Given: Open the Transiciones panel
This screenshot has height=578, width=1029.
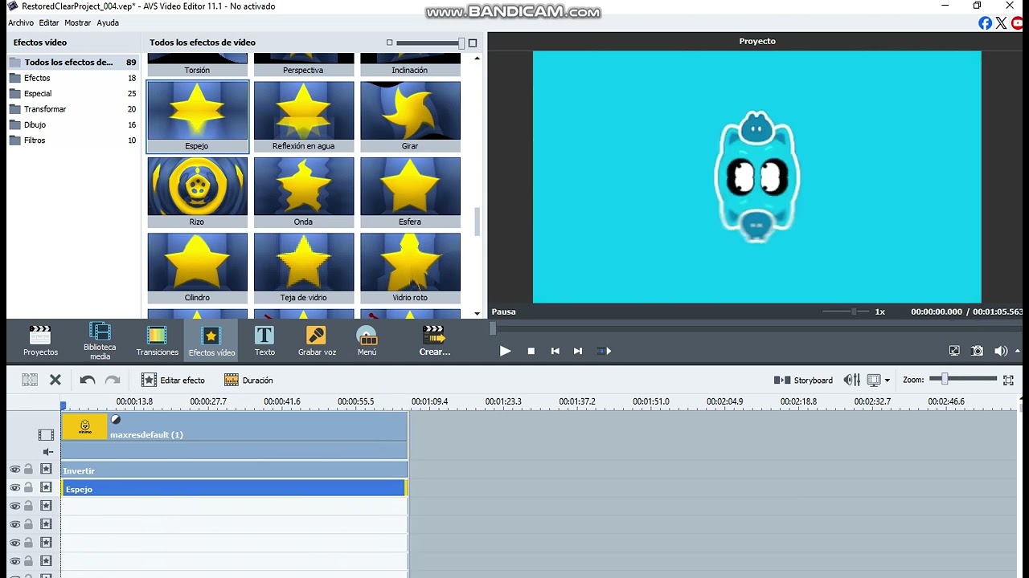Looking at the screenshot, I should click(157, 340).
